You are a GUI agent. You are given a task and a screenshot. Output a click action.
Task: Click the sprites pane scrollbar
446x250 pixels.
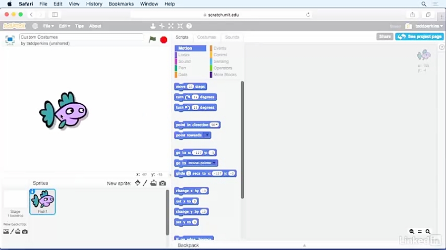(x=167, y=212)
